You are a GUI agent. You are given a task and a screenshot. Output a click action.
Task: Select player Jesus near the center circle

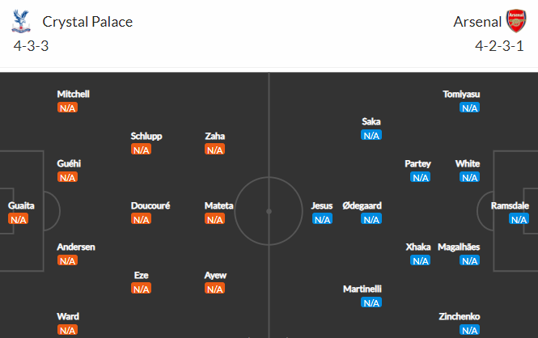322,205
